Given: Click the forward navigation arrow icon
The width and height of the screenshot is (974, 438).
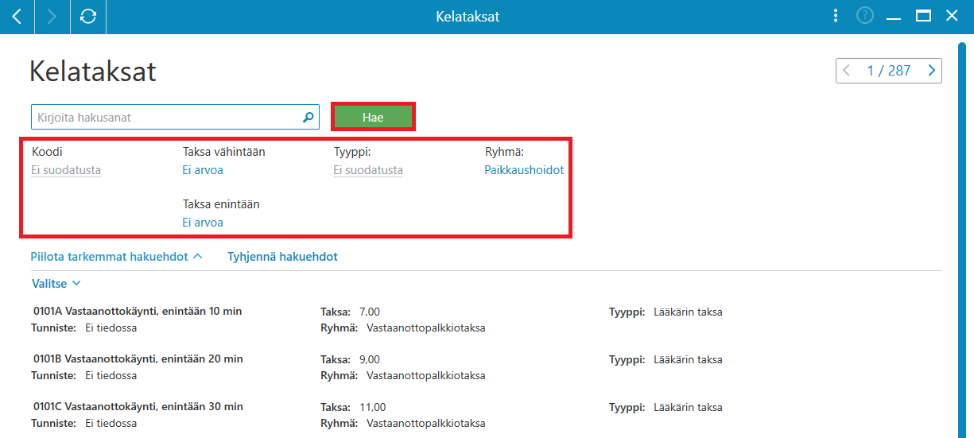Looking at the screenshot, I should coord(52,17).
